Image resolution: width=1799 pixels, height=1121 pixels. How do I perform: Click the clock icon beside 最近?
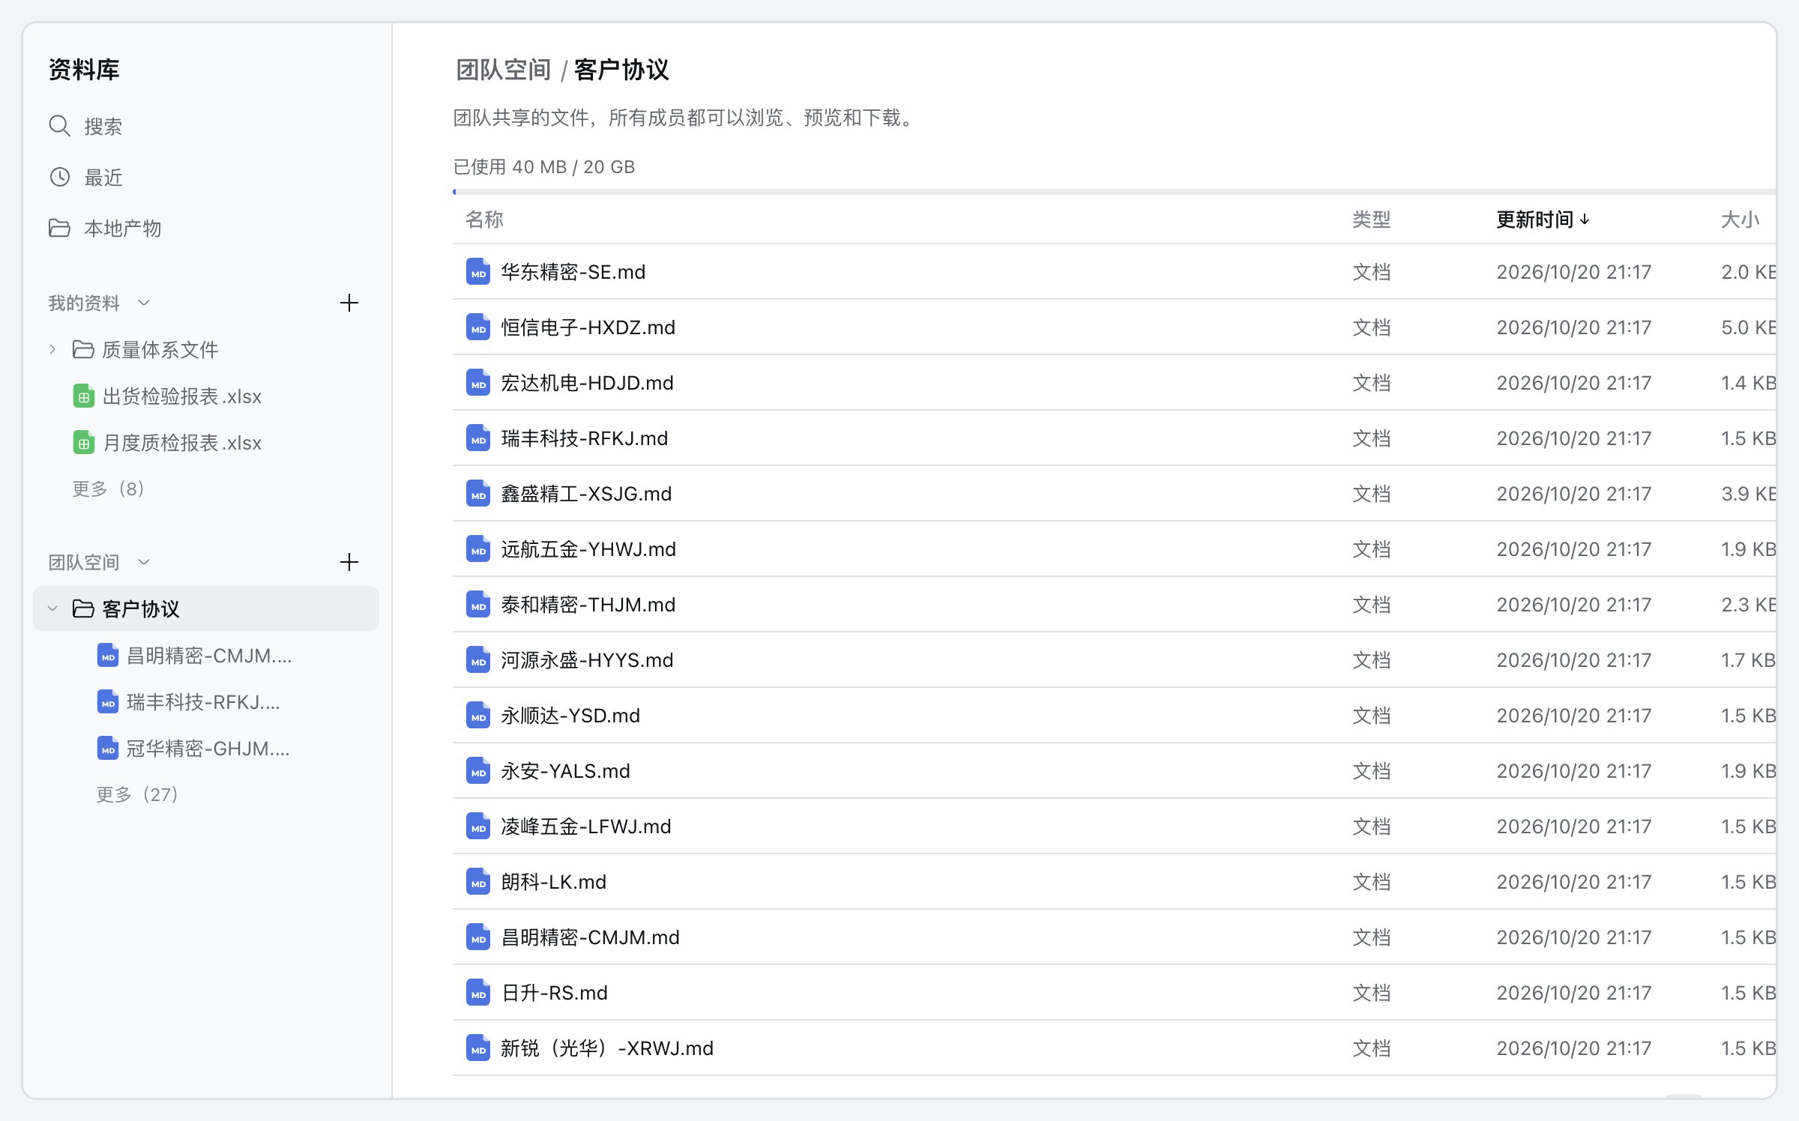[60, 177]
